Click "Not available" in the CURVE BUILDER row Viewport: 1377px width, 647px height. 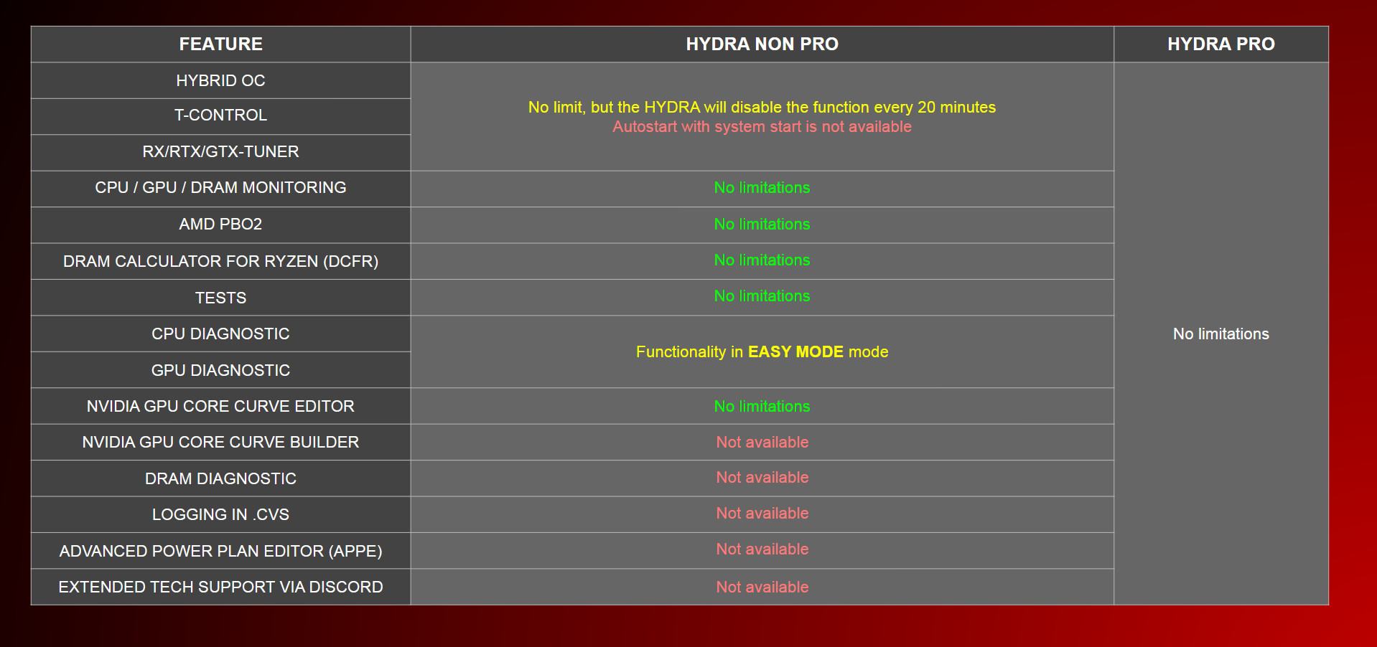(x=762, y=443)
